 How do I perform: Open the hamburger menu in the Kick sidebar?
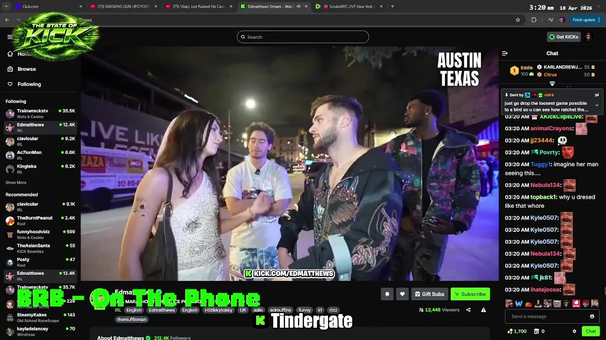tap(10, 37)
